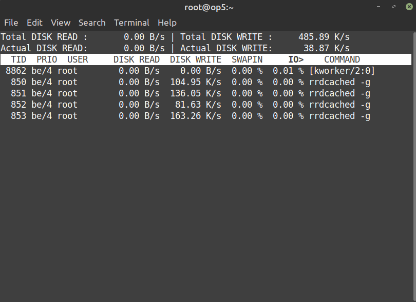The height and width of the screenshot is (302, 416).
Task: Open the Search menu
Action: [x=92, y=23]
